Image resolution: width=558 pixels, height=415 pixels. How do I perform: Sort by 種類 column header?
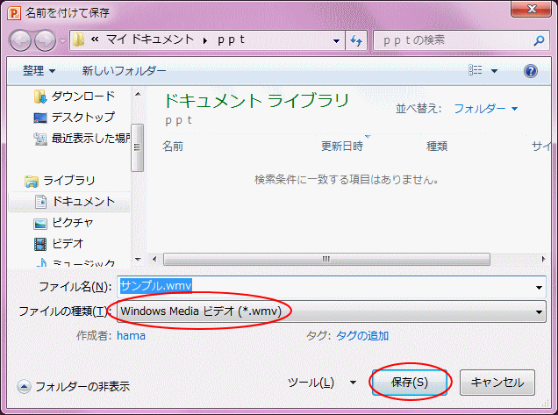[437, 146]
